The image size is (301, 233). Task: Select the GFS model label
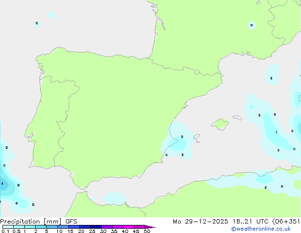point(71,221)
